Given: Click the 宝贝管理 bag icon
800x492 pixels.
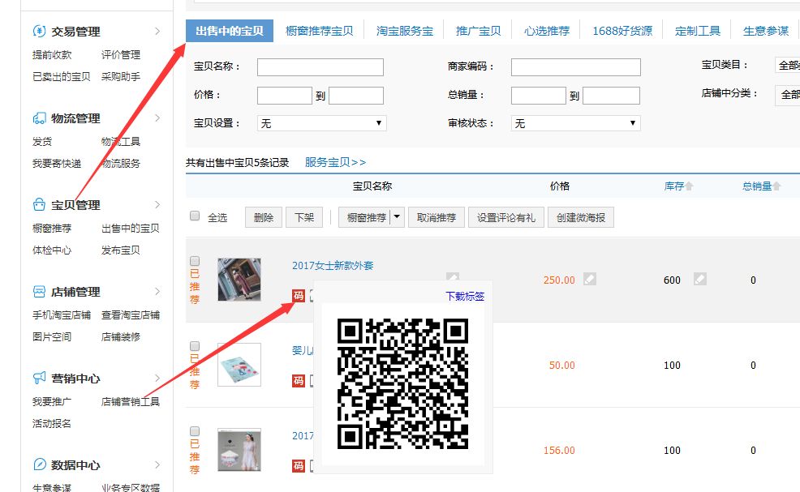Looking at the screenshot, I should 39,205.
